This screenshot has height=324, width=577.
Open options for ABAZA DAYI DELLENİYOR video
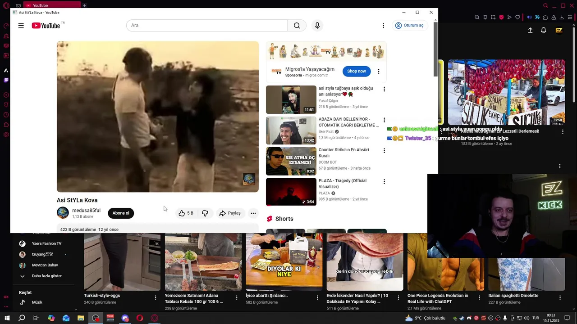pyautogui.click(x=384, y=120)
